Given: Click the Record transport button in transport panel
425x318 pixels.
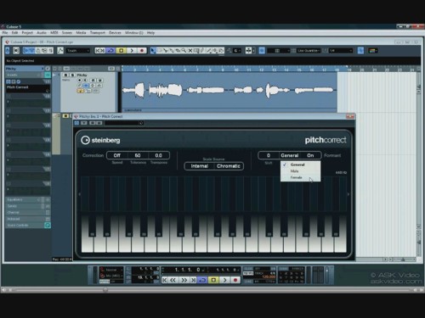Looking at the screenshot, I should [235, 280].
